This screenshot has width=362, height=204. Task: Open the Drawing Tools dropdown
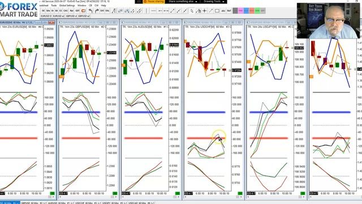click(x=214, y=1)
